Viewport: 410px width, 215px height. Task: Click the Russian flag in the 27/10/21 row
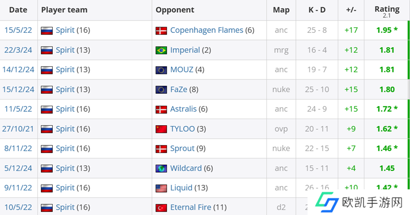point(47,129)
